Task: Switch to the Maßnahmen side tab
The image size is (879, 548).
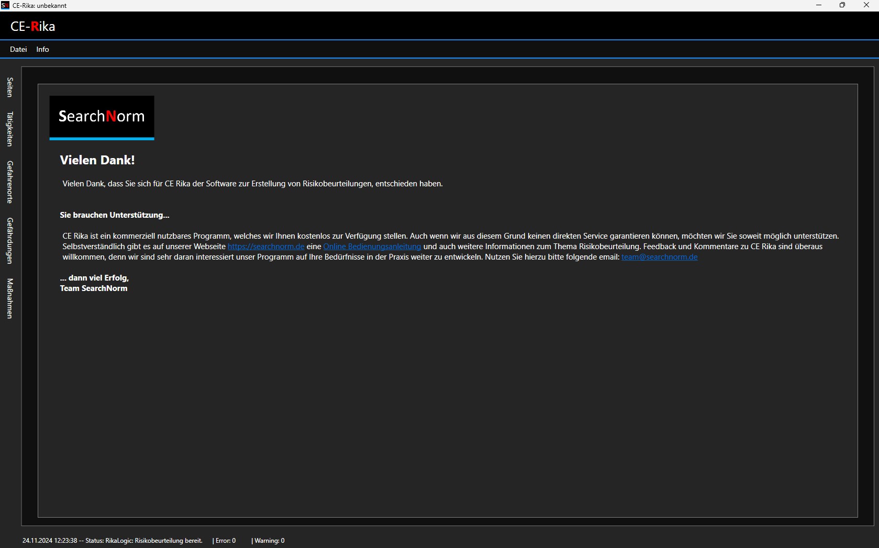Action: coord(10,298)
